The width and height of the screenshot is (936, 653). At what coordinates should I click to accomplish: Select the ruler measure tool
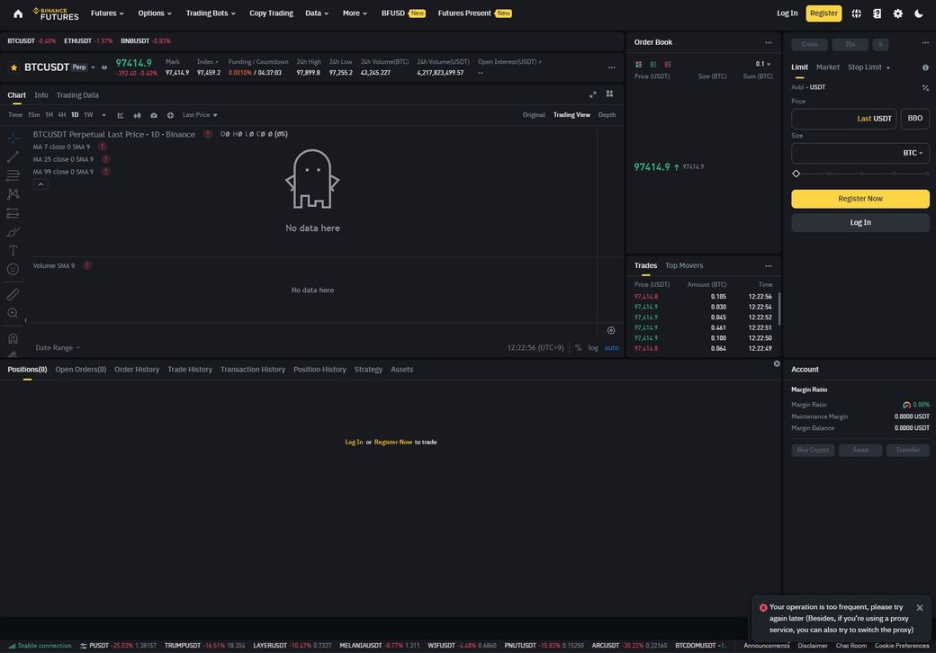[13, 294]
